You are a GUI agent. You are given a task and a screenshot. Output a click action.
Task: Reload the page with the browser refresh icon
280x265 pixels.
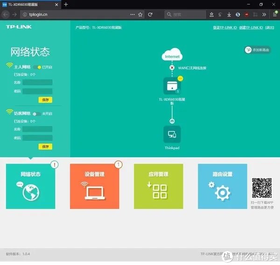click(150, 14)
